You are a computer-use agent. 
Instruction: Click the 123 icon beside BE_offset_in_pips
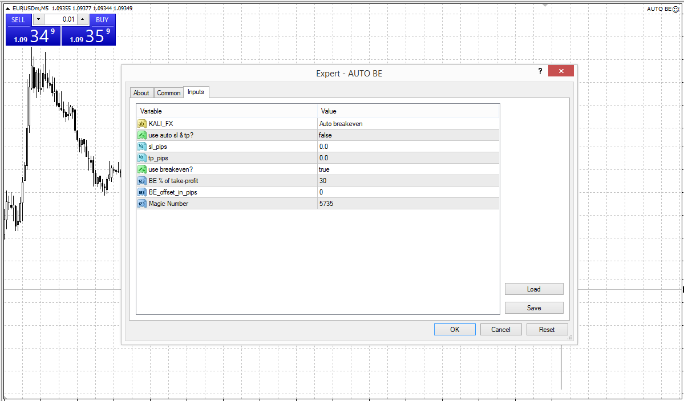[x=141, y=192]
